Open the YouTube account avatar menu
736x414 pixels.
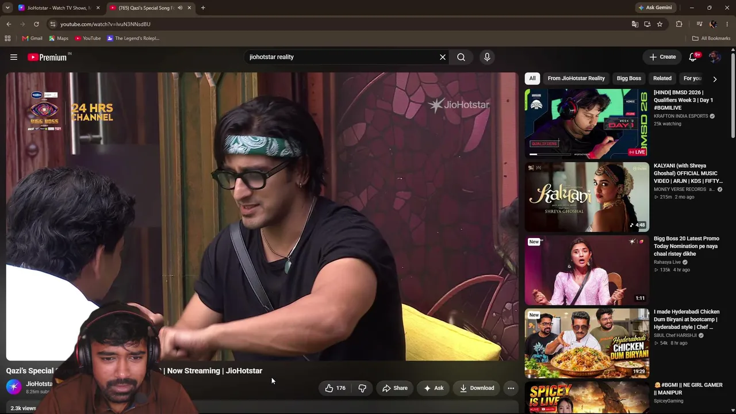point(715,57)
